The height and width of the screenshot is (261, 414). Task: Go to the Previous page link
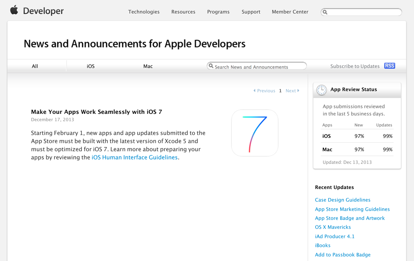point(266,91)
